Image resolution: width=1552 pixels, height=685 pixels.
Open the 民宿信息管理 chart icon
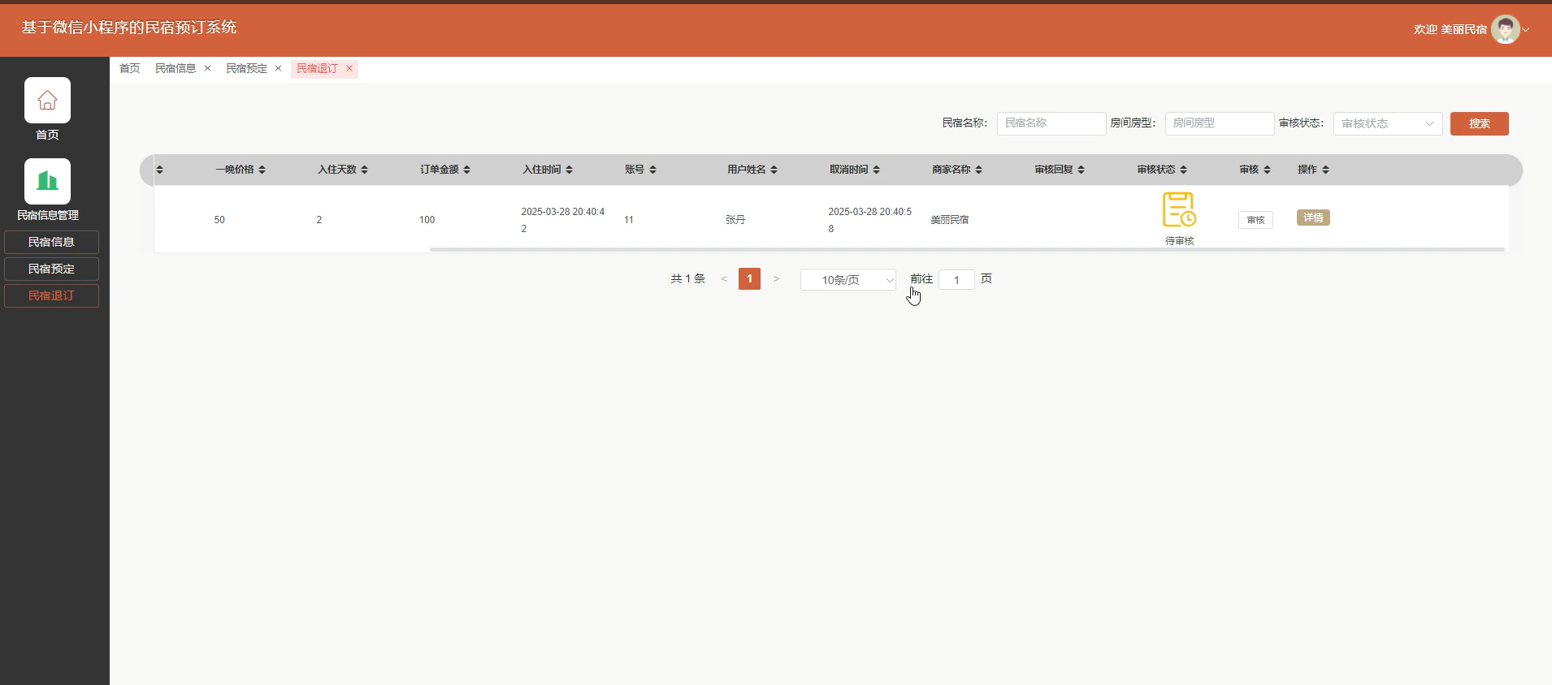pos(47,181)
